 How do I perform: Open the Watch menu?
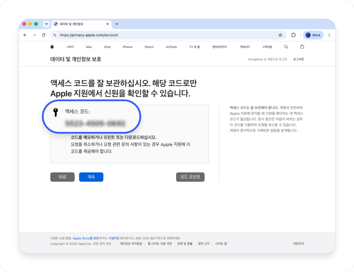pyautogui.click(x=149, y=47)
